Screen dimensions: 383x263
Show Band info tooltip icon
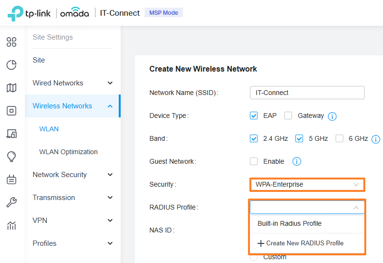376,139
